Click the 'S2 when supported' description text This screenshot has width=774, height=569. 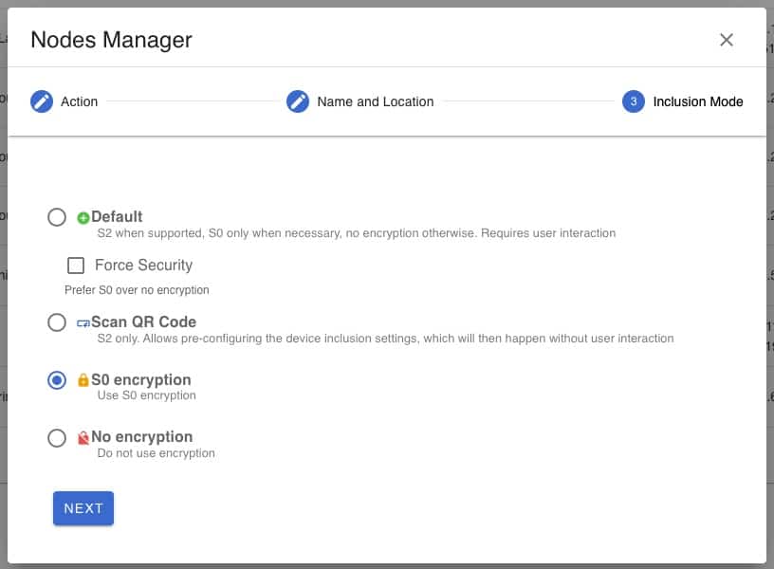tap(357, 233)
